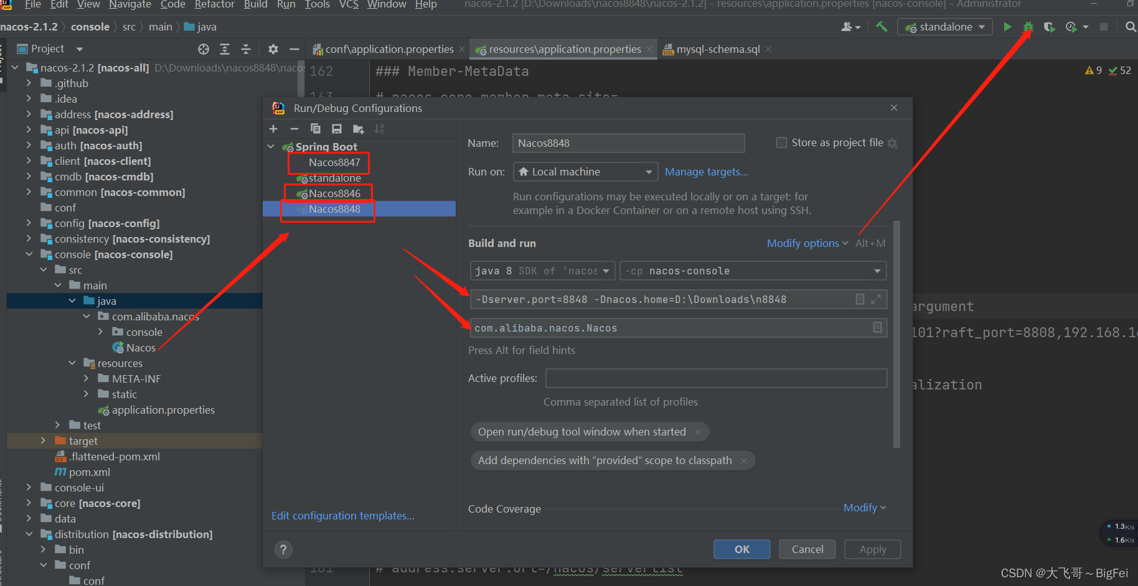The width and height of the screenshot is (1138, 586).
Task: Select the standalone configuration in the dialog list
Action: (x=334, y=178)
